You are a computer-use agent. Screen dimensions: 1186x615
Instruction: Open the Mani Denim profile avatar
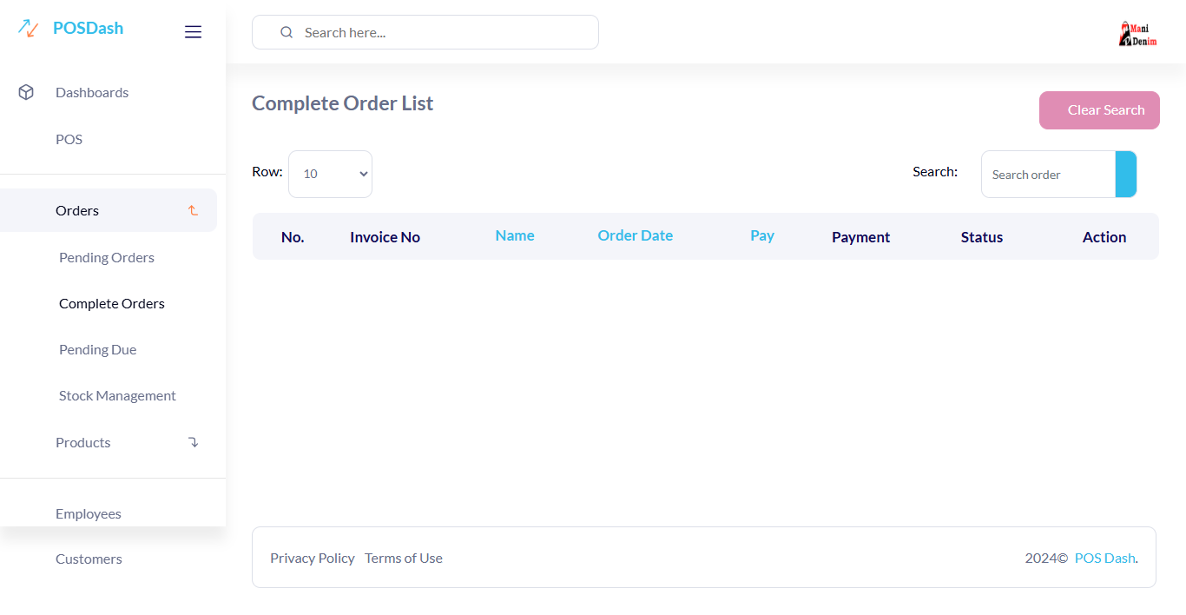coord(1138,33)
